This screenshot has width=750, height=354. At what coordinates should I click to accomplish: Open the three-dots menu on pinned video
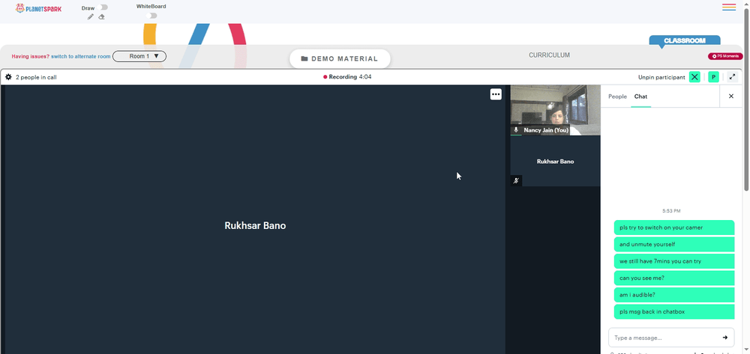496,94
